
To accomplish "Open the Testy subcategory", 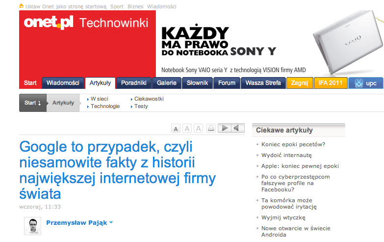I will (x=141, y=106).
